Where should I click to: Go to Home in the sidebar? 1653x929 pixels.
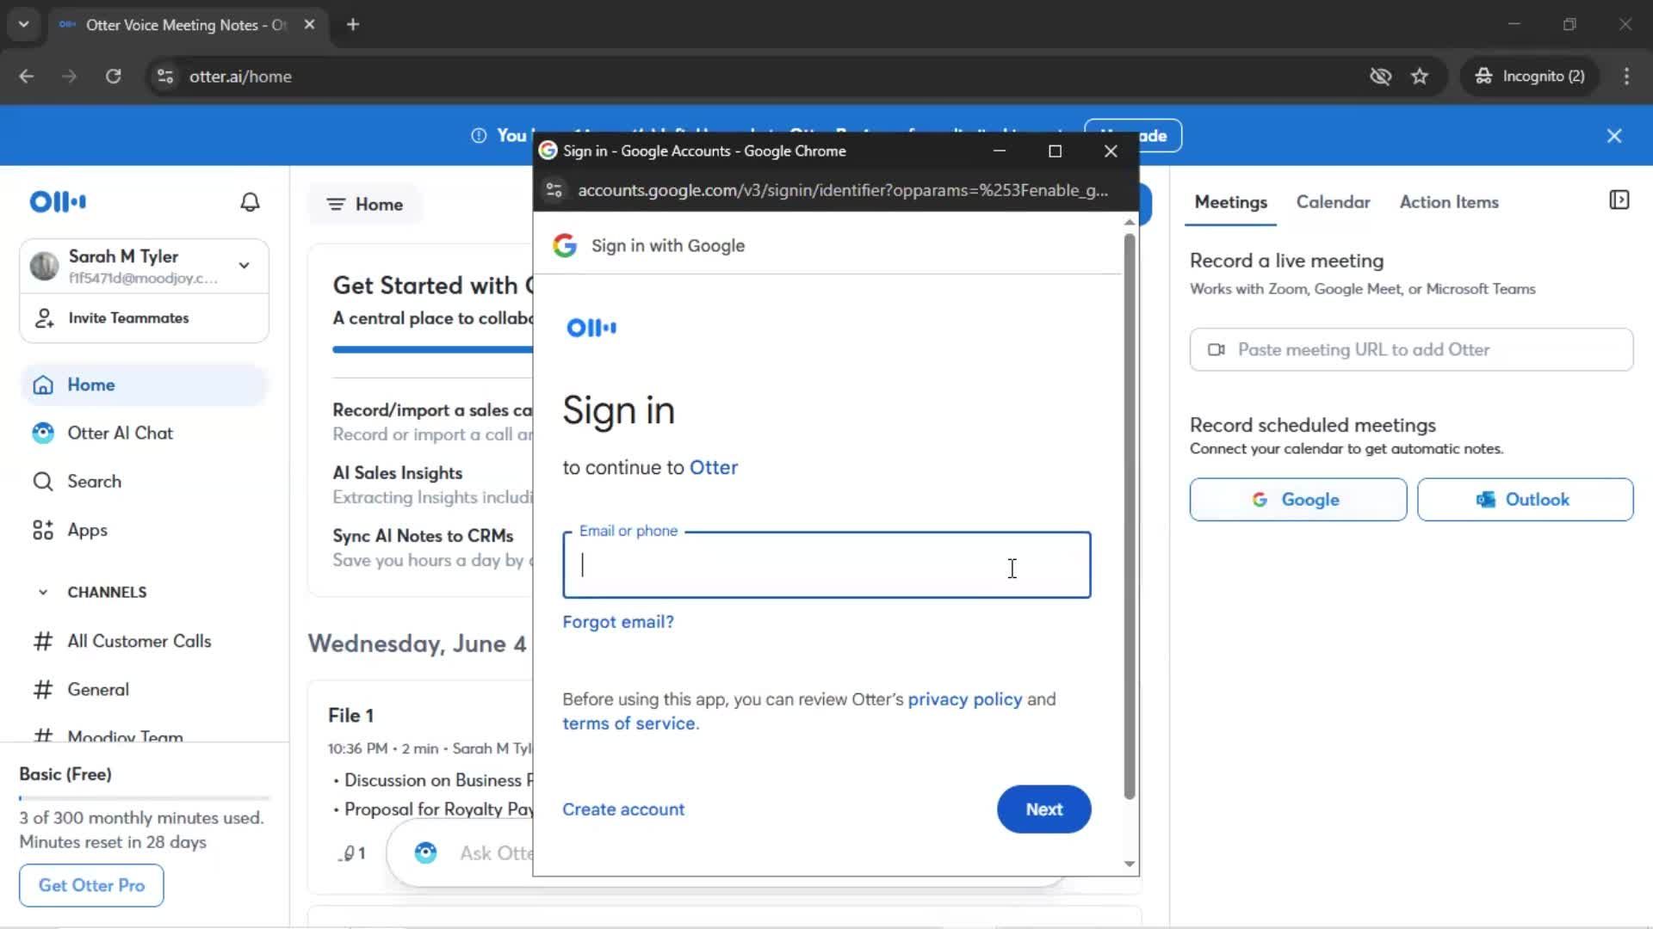[x=144, y=385]
